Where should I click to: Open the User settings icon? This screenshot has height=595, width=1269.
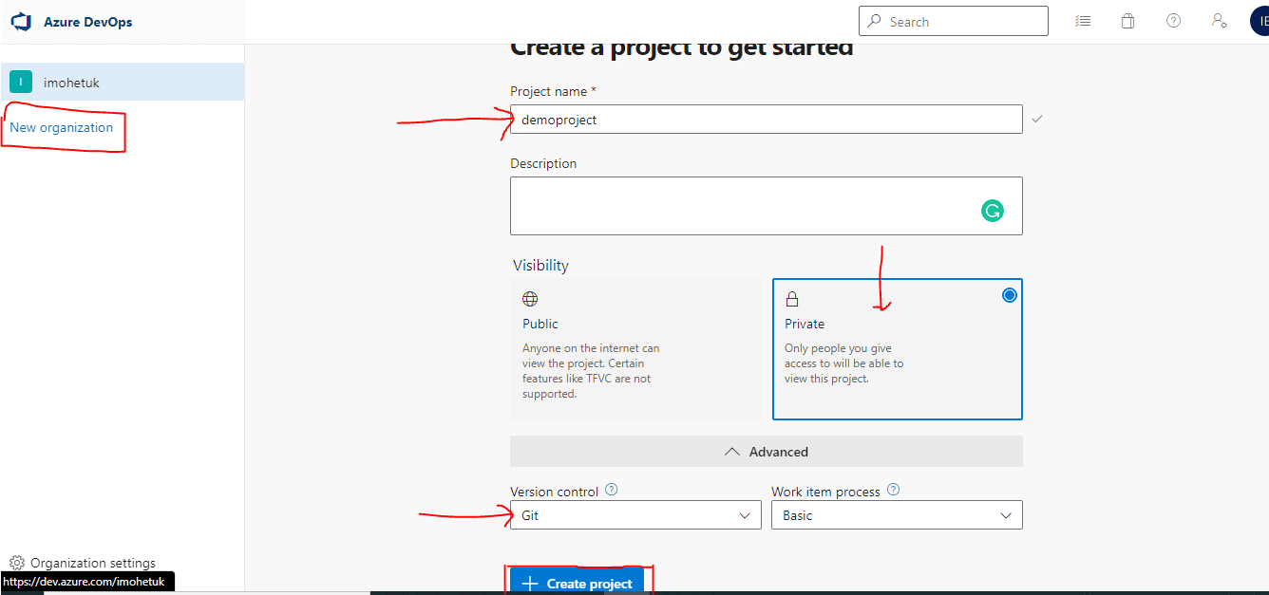[1219, 21]
